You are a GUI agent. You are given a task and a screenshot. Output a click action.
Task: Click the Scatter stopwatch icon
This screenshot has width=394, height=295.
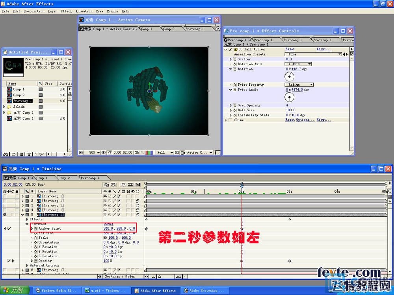click(235, 59)
